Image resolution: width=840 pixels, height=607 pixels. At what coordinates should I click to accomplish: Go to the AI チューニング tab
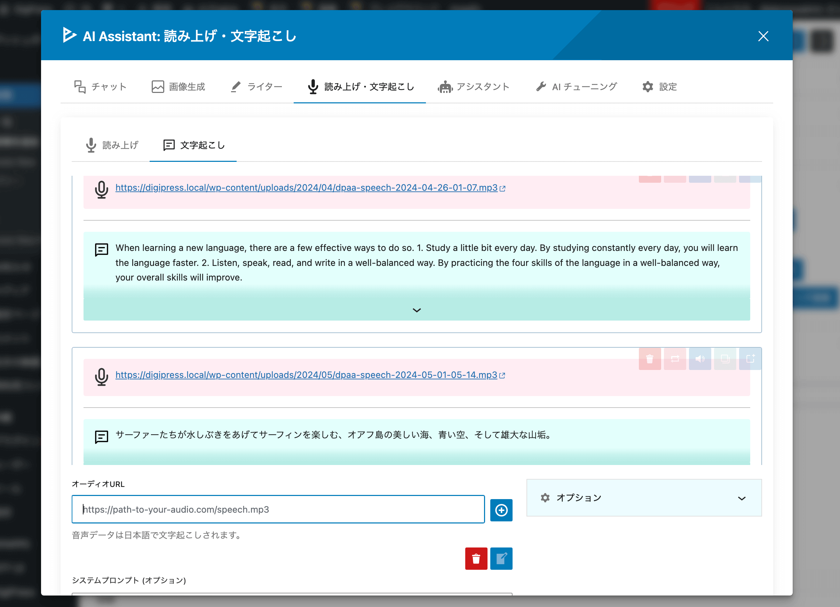pos(576,87)
